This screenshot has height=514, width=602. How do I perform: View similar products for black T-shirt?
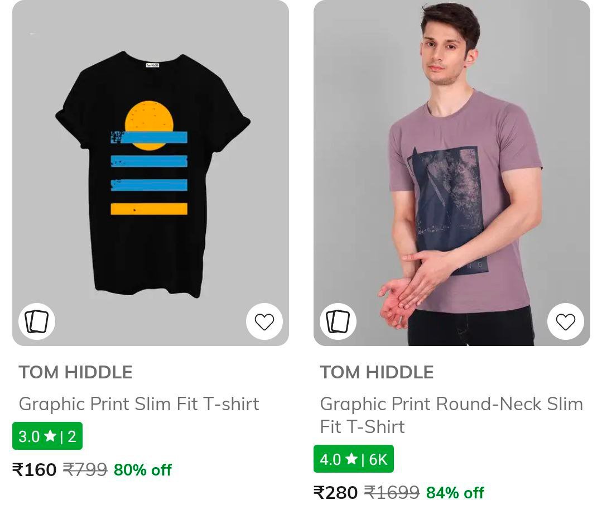37,321
